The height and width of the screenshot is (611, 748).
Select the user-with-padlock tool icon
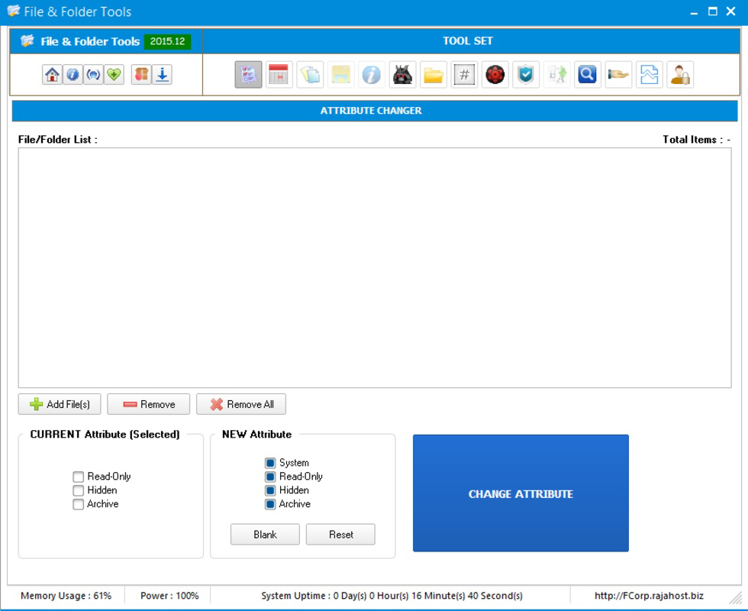pos(679,74)
